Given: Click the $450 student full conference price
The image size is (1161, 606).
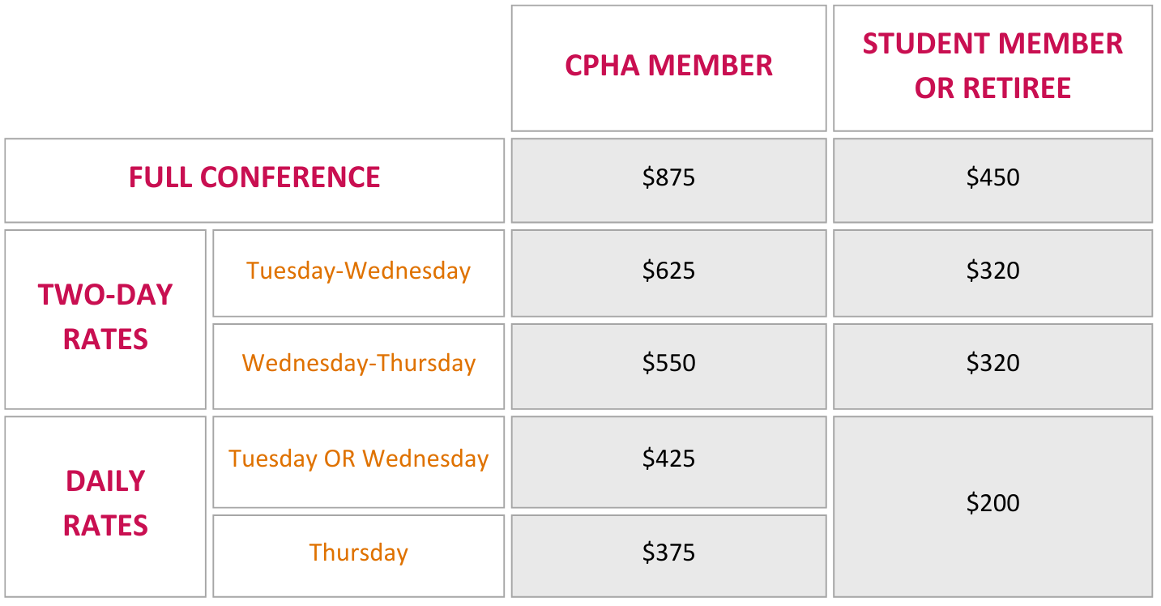Looking at the screenshot, I should pos(992,180).
